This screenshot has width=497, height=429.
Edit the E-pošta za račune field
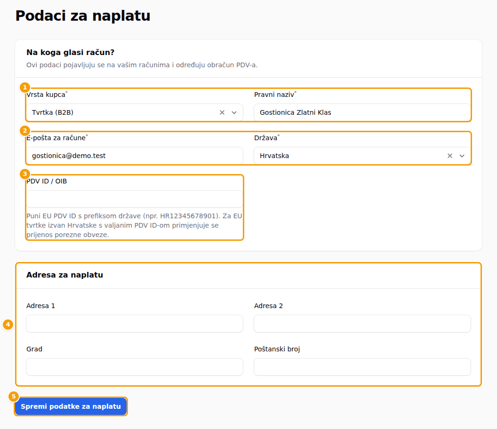point(135,156)
